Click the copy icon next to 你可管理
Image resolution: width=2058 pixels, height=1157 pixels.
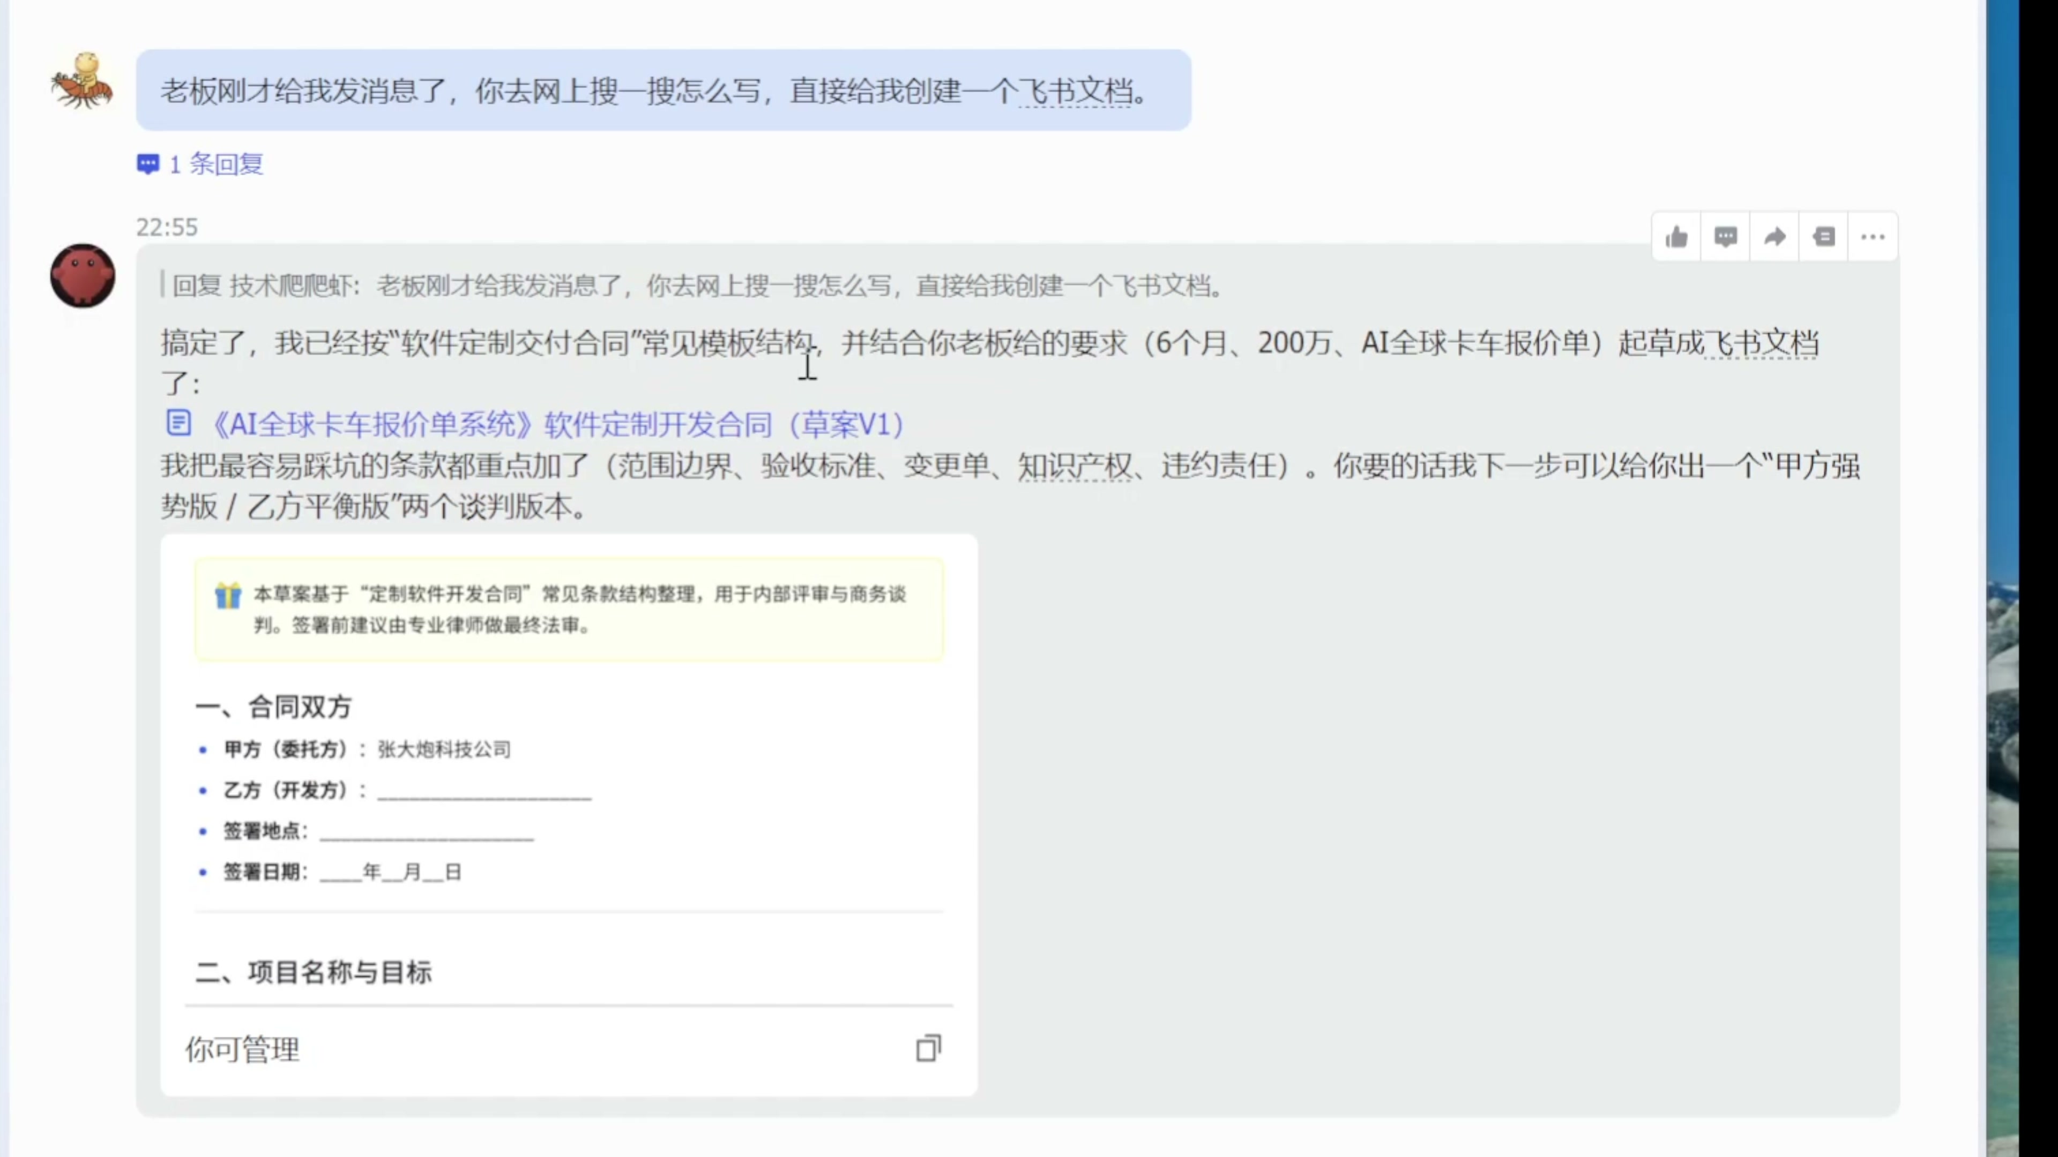[928, 1048]
